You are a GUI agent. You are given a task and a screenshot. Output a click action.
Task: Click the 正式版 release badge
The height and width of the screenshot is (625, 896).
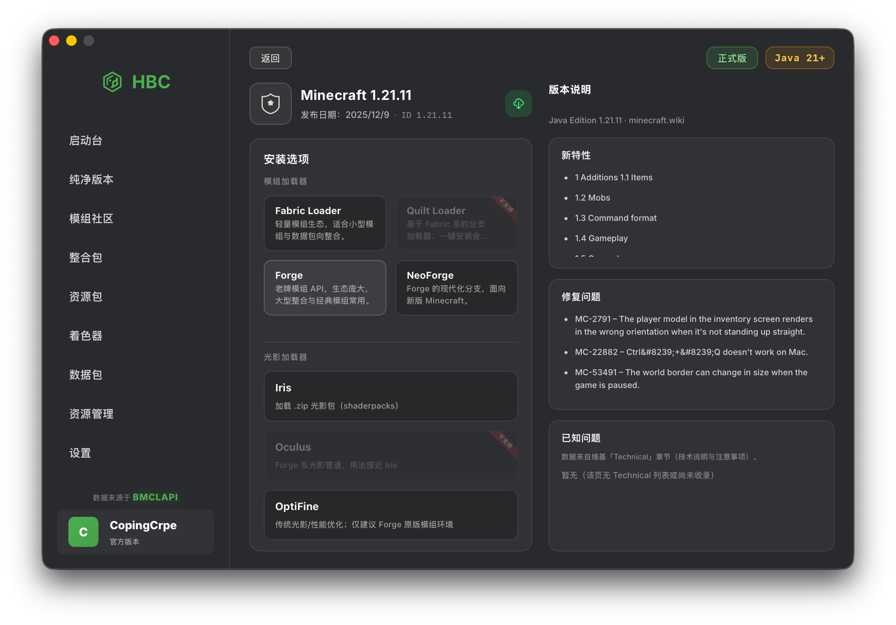pos(732,58)
